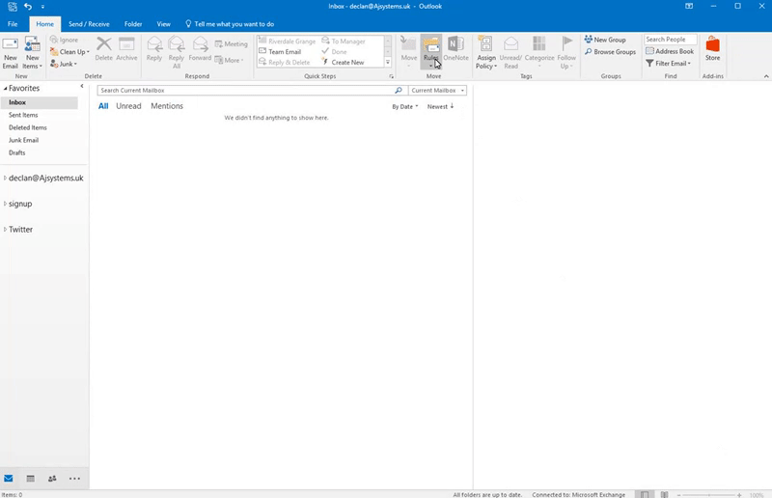This screenshot has width=772, height=498.
Task: Open the Store add-ins icon
Action: 712,49
